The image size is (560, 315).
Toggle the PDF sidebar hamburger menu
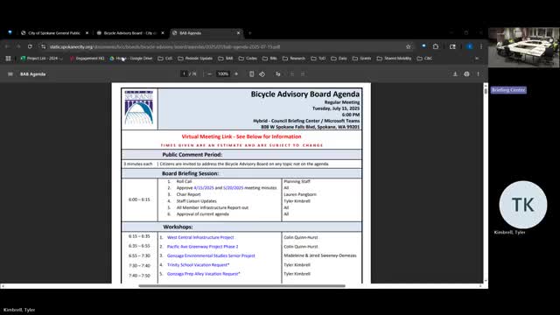pyautogui.click(x=10, y=73)
